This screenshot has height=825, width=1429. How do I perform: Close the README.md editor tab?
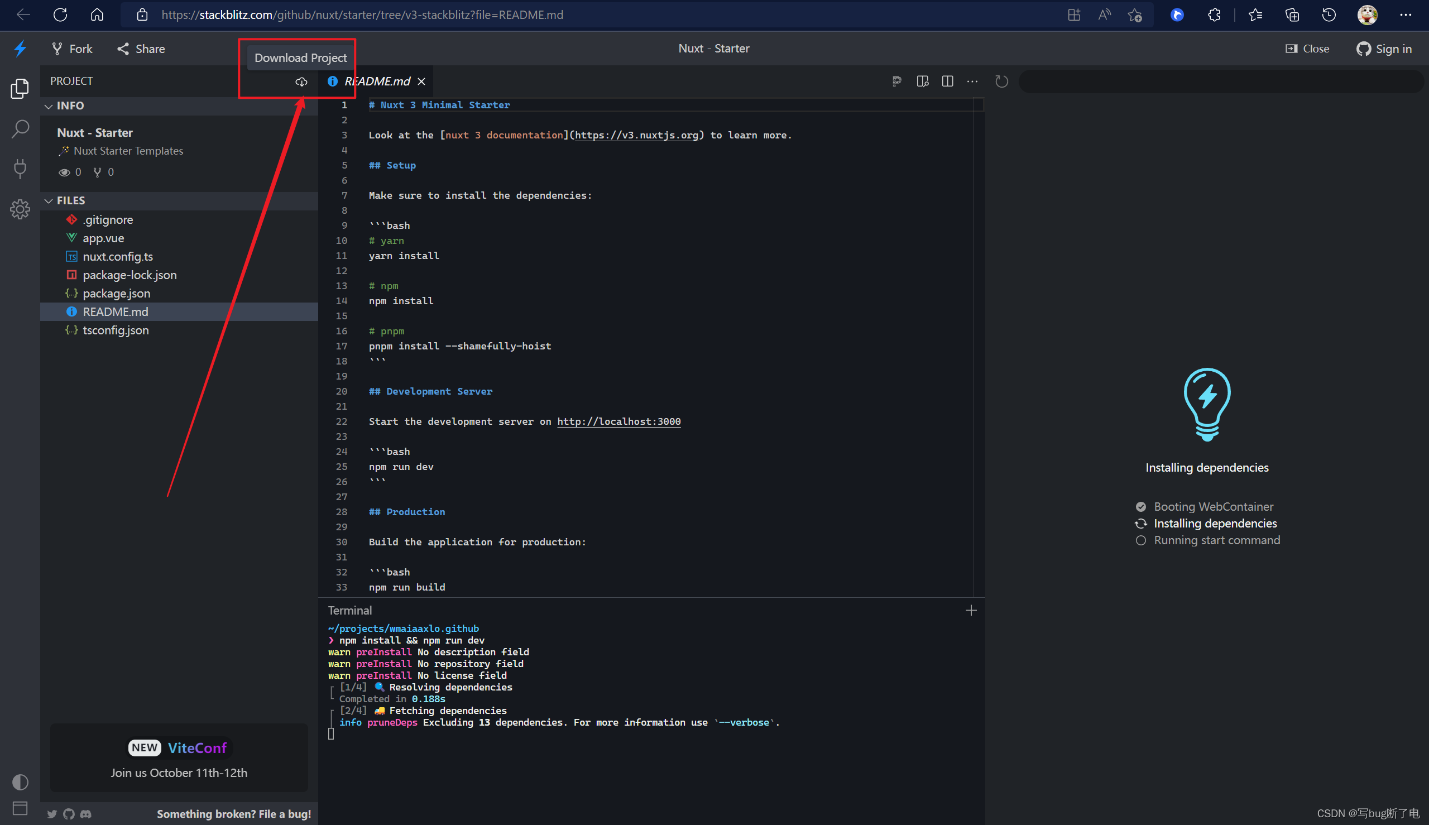[421, 81]
